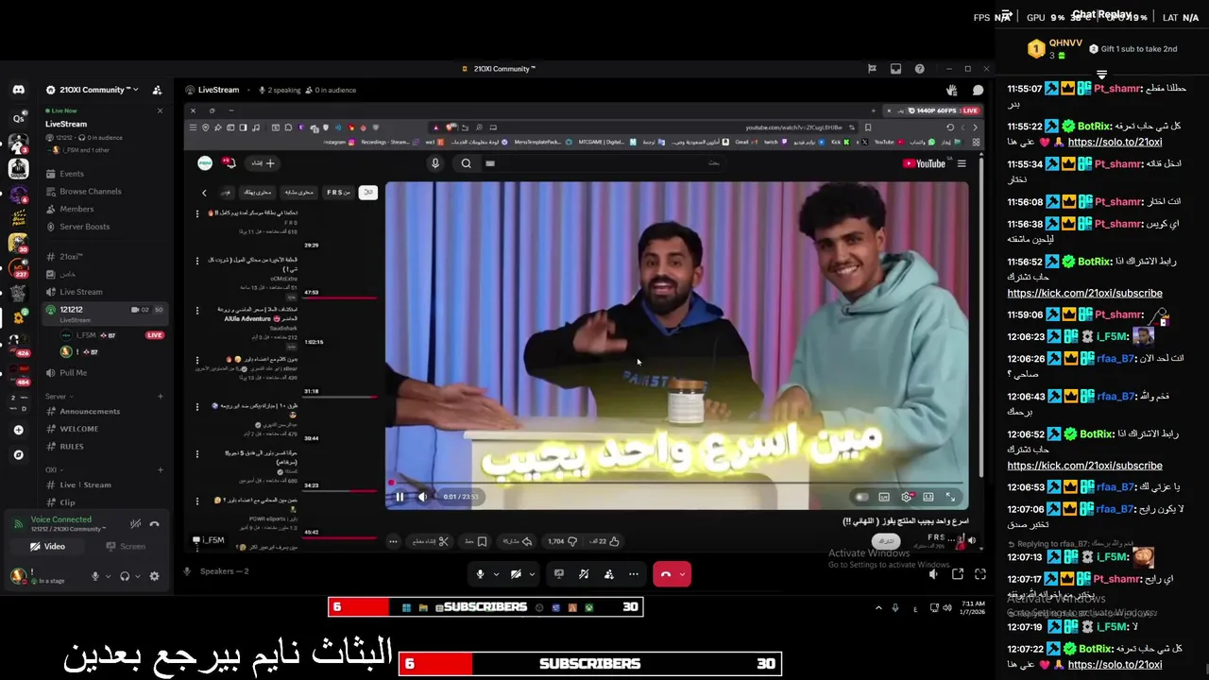Pause the YouTube video
1209x680 pixels.
pyautogui.click(x=400, y=497)
